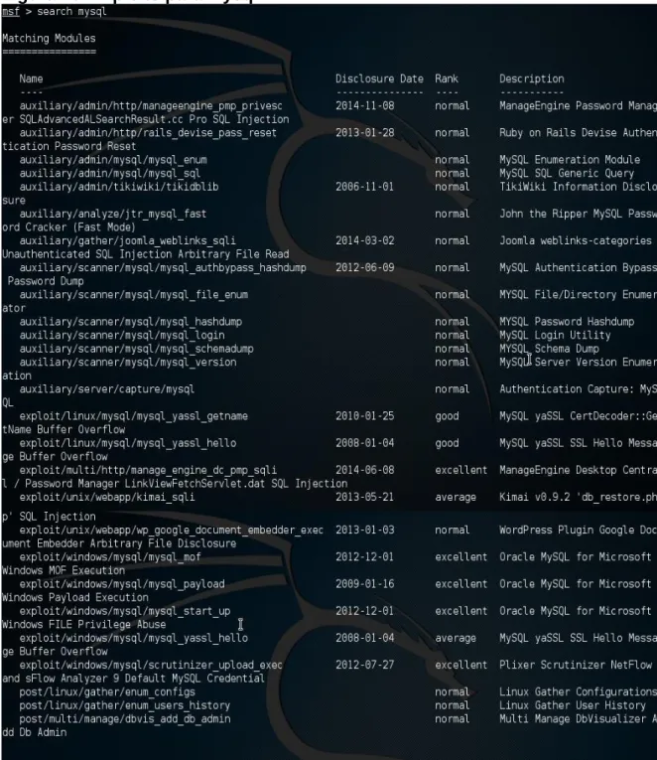The image size is (657, 760).
Task: Select exploit/unix/webapp/kimai_sqli module name
Action: click(107, 498)
